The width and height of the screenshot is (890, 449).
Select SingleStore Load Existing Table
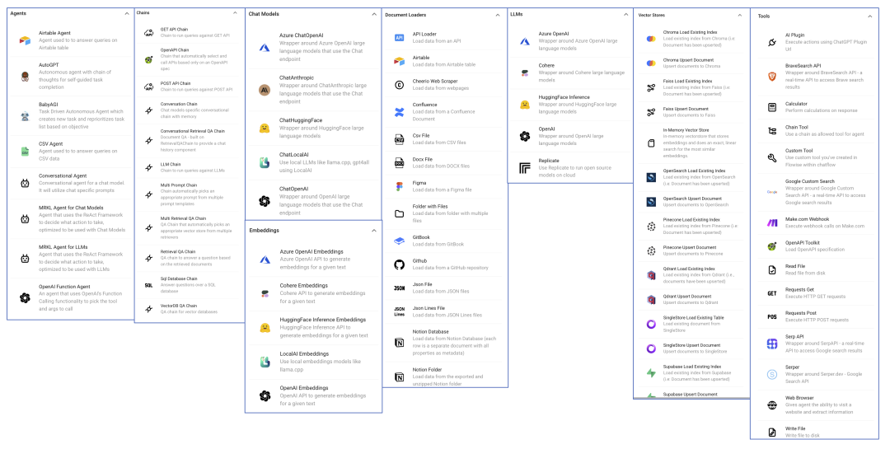pyautogui.click(x=692, y=324)
